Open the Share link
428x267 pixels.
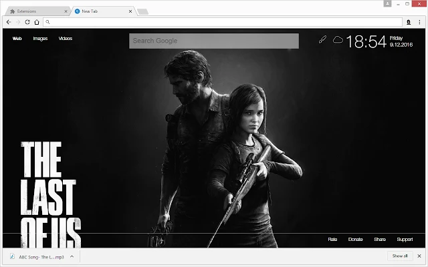[380, 239]
